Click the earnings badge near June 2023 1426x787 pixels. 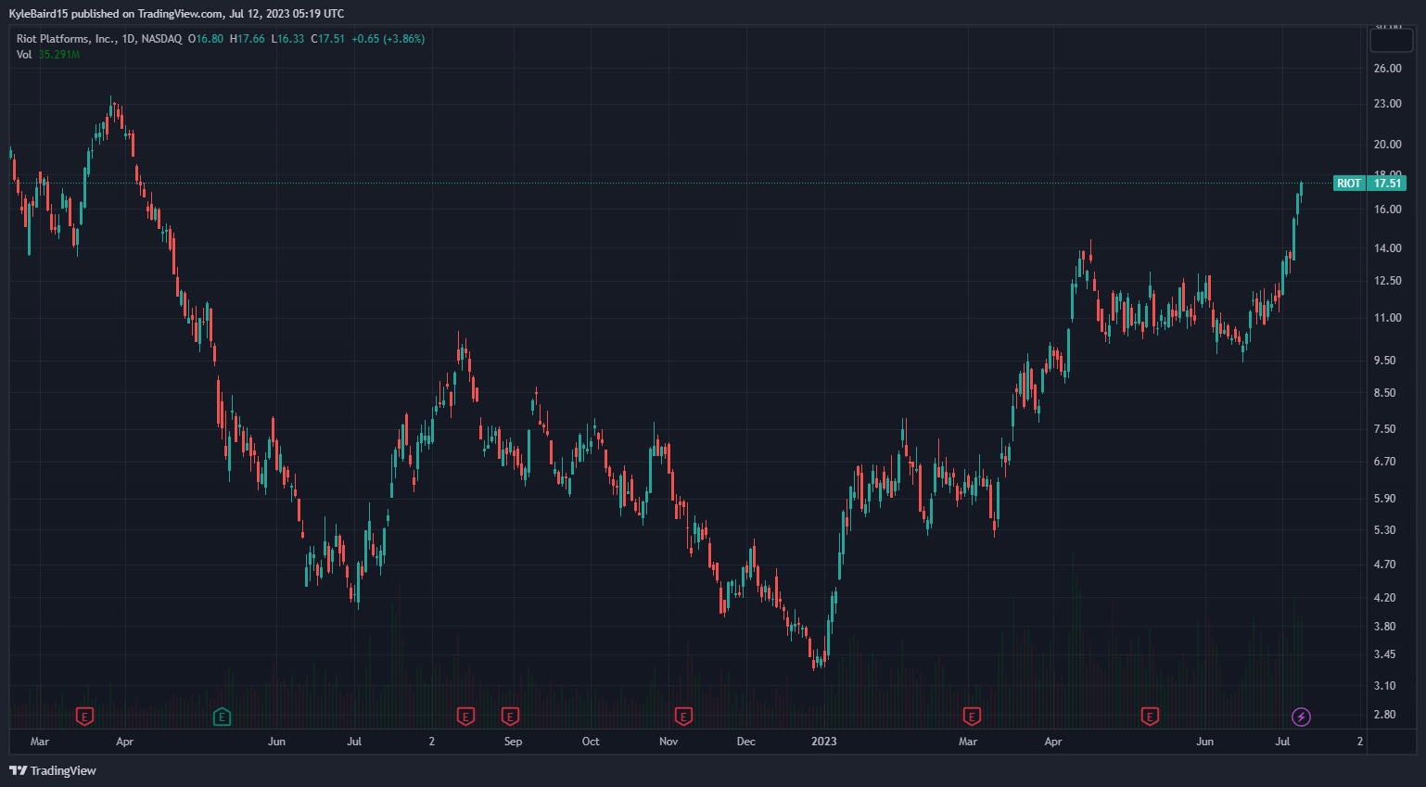coord(1150,717)
